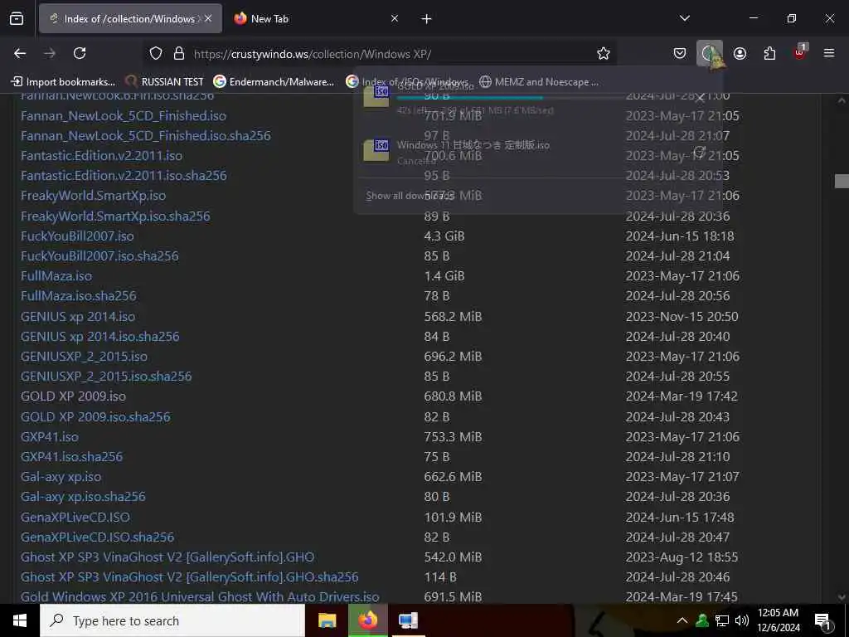Image resolution: width=849 pixels, height=637 pixels.
Task: Open Fannan_NewLook_5CD_Finished.iso.sha256 link
Action: (146, 136)
